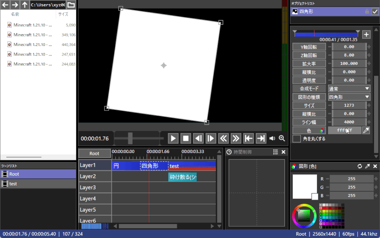
Task: Click the Play button for preview playback
Action: click(x=173, y=138)
